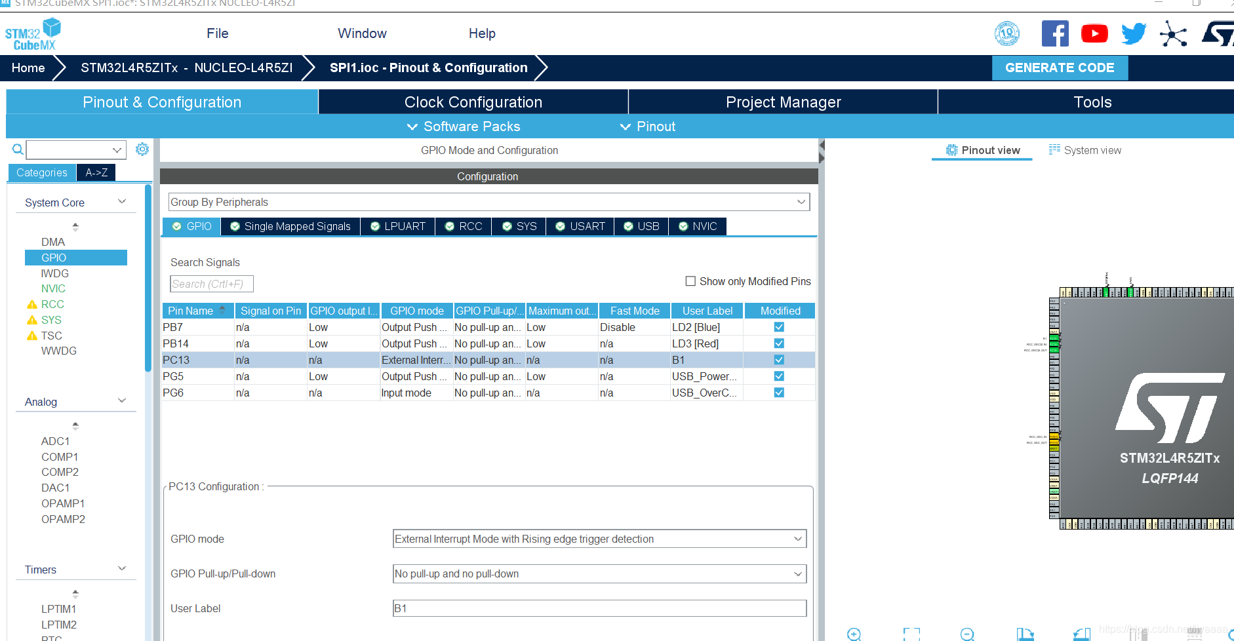
Task: Click the 10-year anniversary badge icon
Action: click(x=1007, y=33)
